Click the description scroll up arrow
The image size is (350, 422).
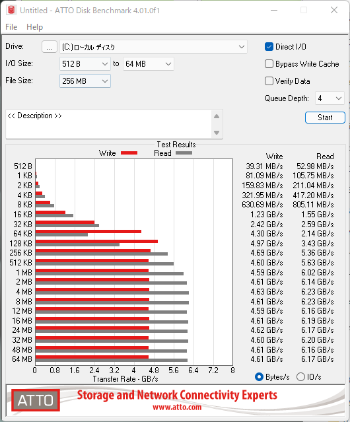click(217, 116)
